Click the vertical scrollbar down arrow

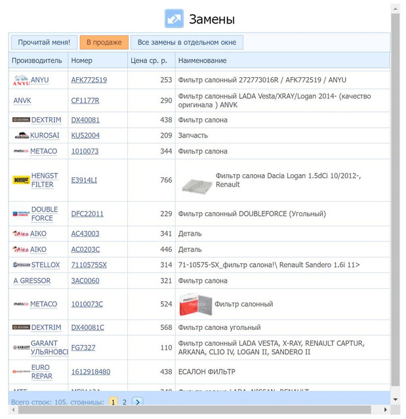pyautogui.click(x=396, y=400)
